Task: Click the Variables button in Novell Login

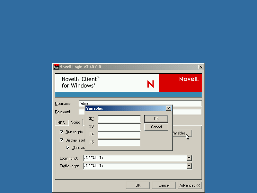Action: (x=182, y=133)
